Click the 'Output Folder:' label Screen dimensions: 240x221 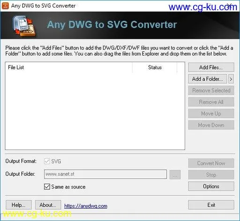(20, 174)
